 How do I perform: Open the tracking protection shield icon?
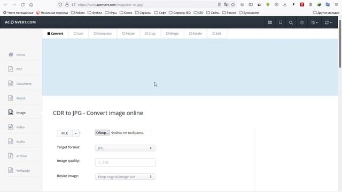(60, 5)
